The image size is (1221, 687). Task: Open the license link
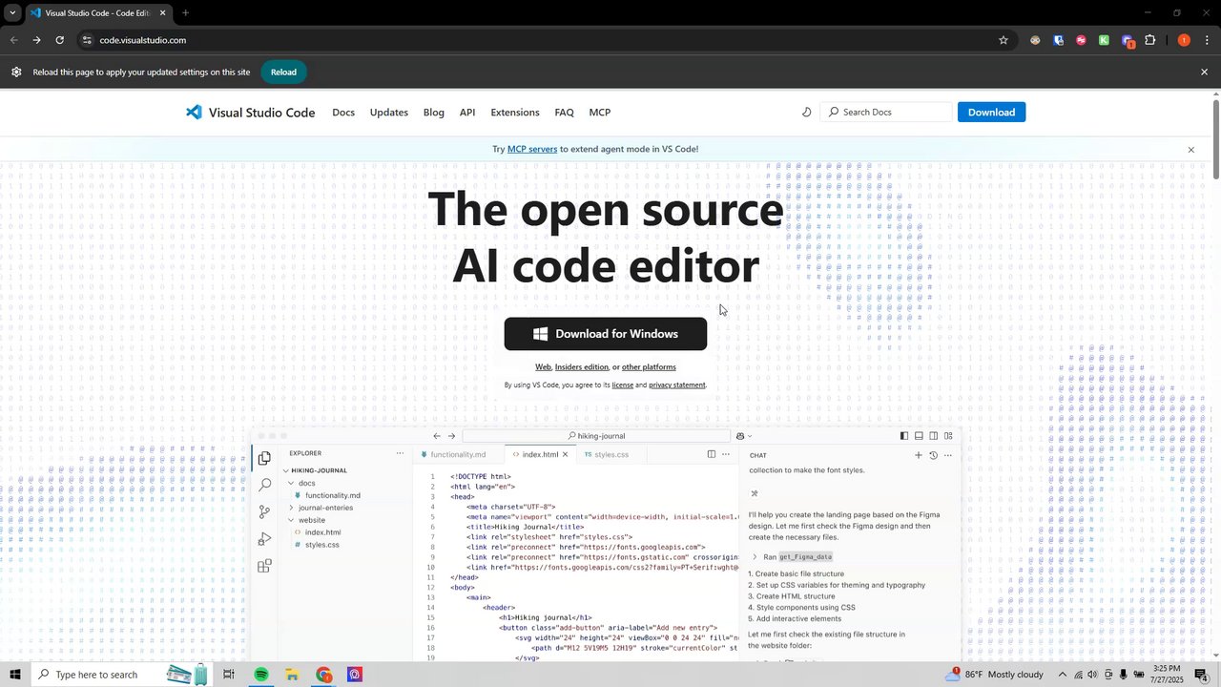622,385
